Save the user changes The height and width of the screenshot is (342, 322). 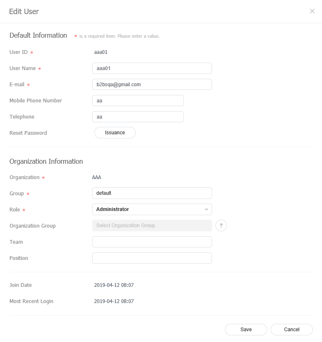(x=246, y=330)
